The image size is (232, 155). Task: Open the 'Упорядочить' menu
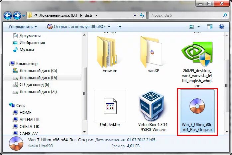[x=23, y=27]
